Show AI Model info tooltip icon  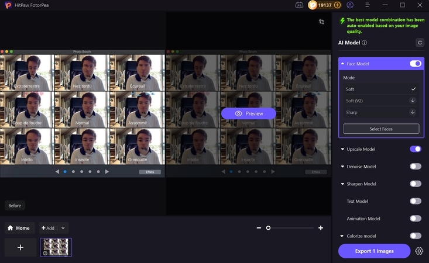365,43
